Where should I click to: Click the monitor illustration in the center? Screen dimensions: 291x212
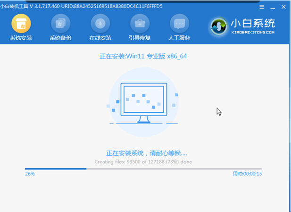coord(144,103)
